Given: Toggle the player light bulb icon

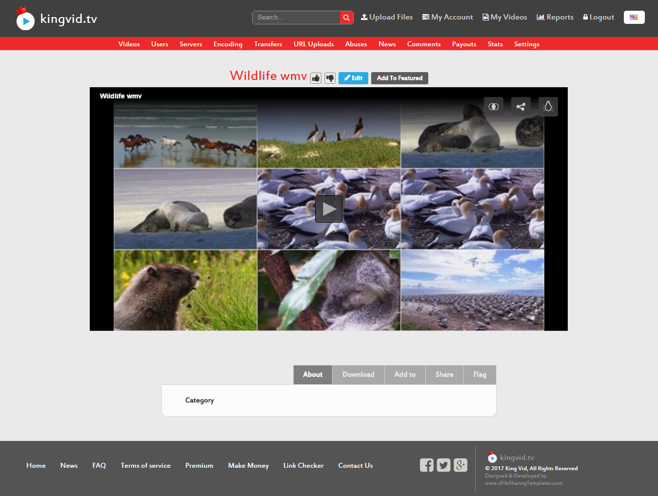Looking at the screenshot, I should 548,107.
